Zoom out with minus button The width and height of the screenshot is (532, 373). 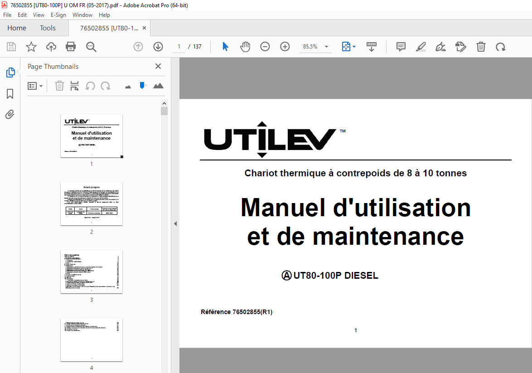point(265,47)
